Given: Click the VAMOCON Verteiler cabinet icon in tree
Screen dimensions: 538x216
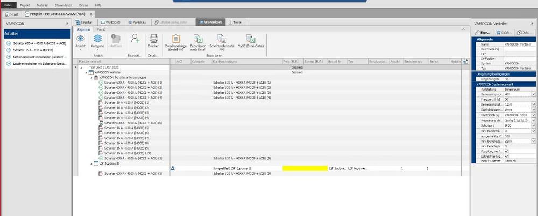Looking at the screenshot, I should (x=91, y=72).
